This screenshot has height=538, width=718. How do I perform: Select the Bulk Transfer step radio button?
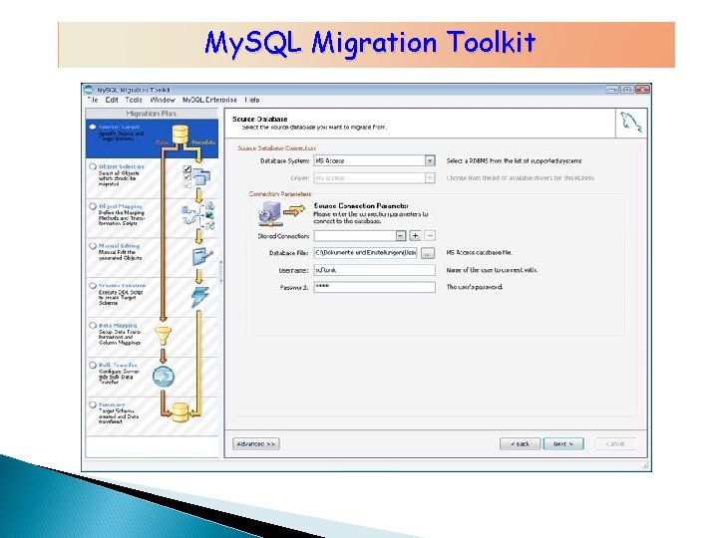click(x=93, y=365)
